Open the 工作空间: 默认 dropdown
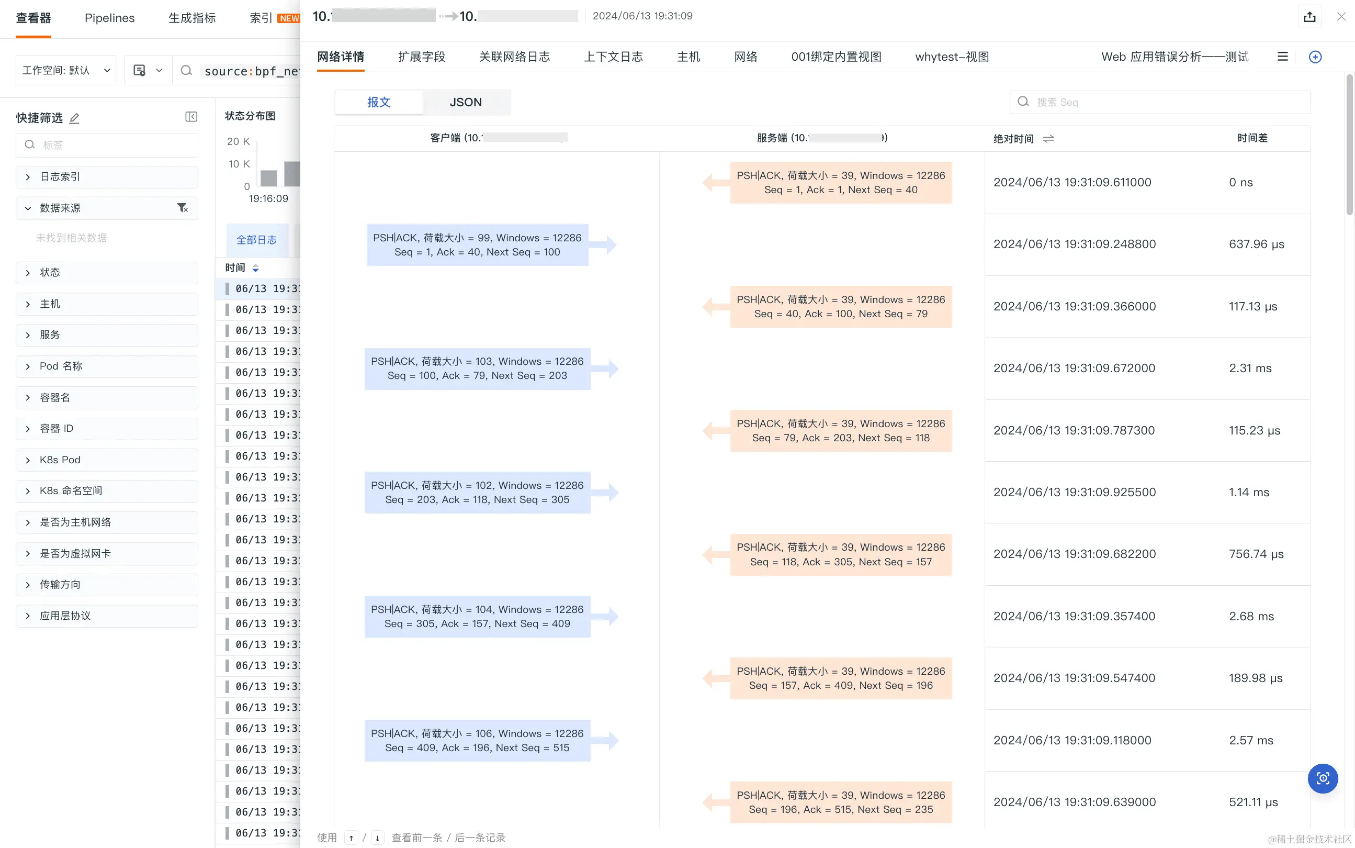 [x=65, y=70]
